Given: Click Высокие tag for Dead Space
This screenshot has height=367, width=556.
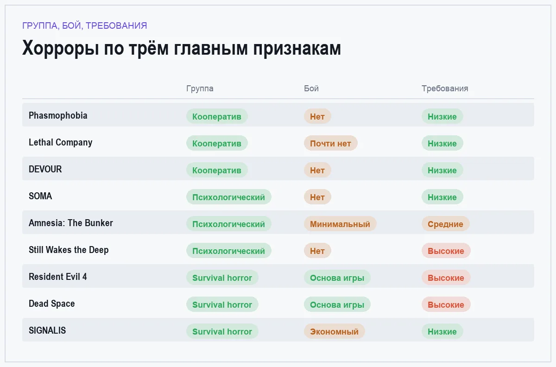Looking at the screenshot, I should point(446,304).
